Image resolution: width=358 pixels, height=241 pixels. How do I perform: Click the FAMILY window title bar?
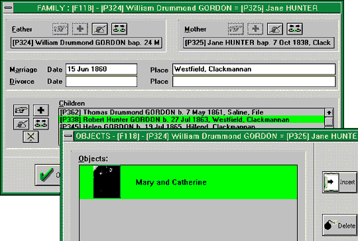click(177, 8)
